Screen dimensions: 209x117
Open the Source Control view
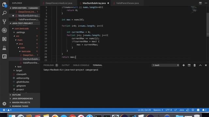point(4,22)
